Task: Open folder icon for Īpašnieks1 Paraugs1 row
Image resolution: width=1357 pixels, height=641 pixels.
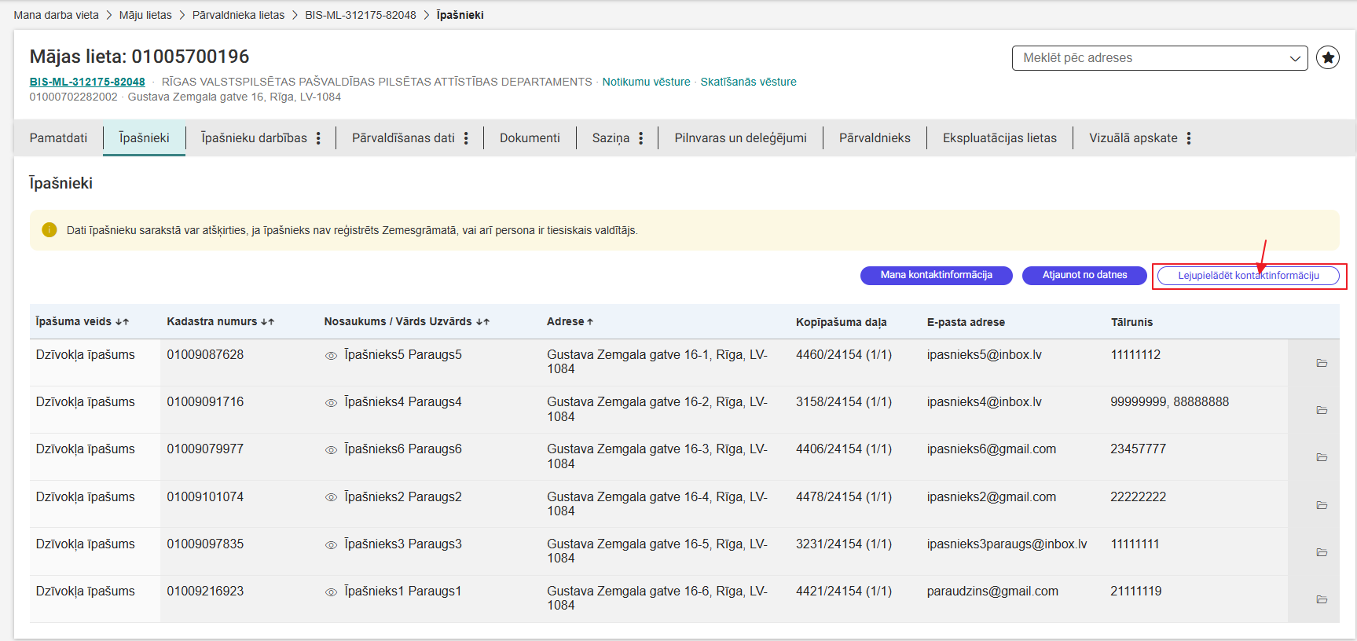Action: (1322, 599)
